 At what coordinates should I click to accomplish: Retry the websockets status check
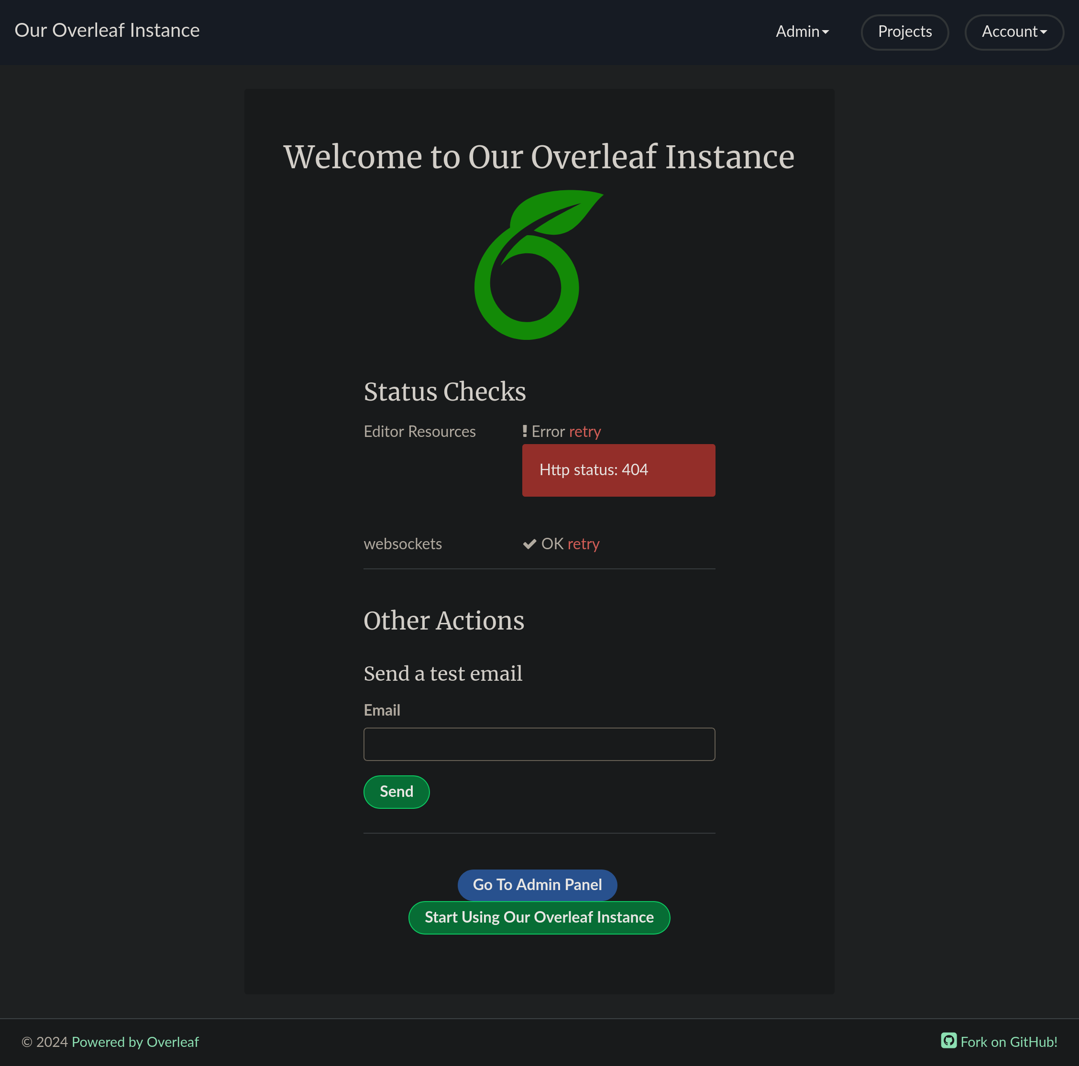click(x=583, y=544)
